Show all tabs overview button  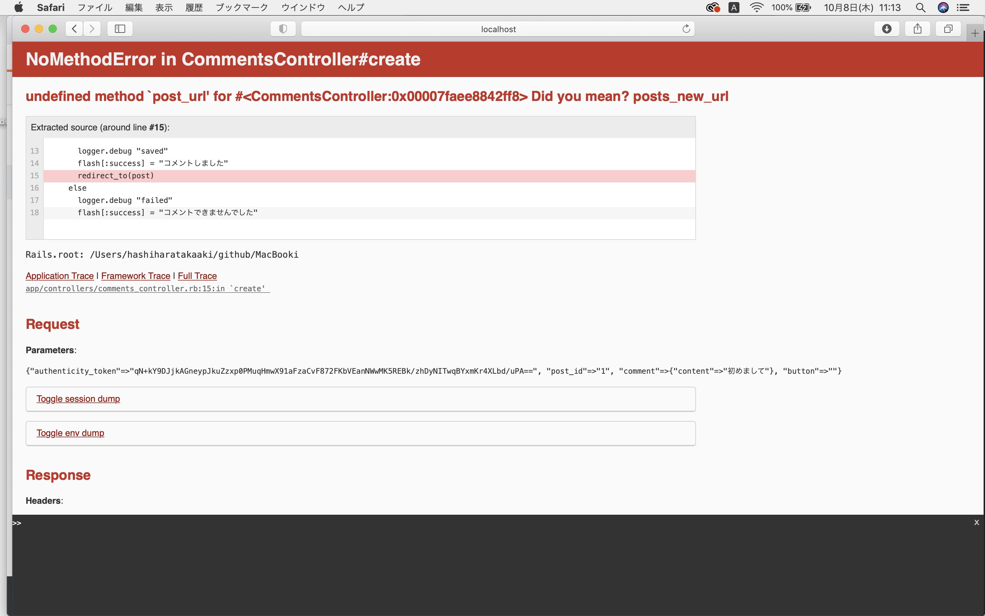coord(948,29)
